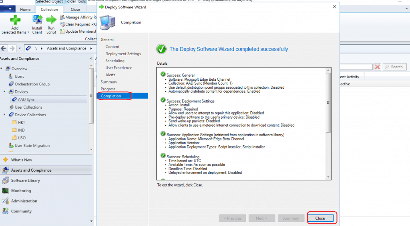The height and width of the screenshot is (226, 410).
Task: Click the Completion wizard step
Action: [123, 96]
